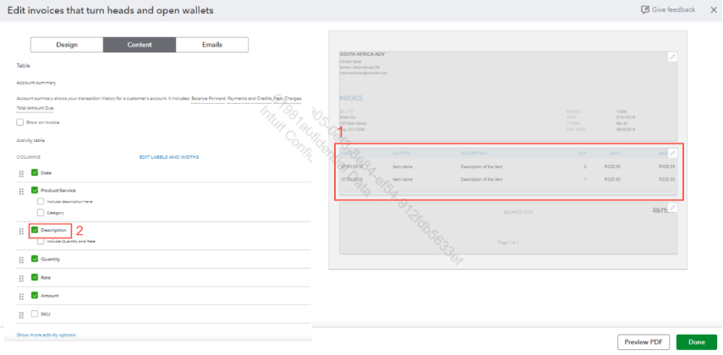Enable Show on invoice checkbox

[x=19, y=123]
